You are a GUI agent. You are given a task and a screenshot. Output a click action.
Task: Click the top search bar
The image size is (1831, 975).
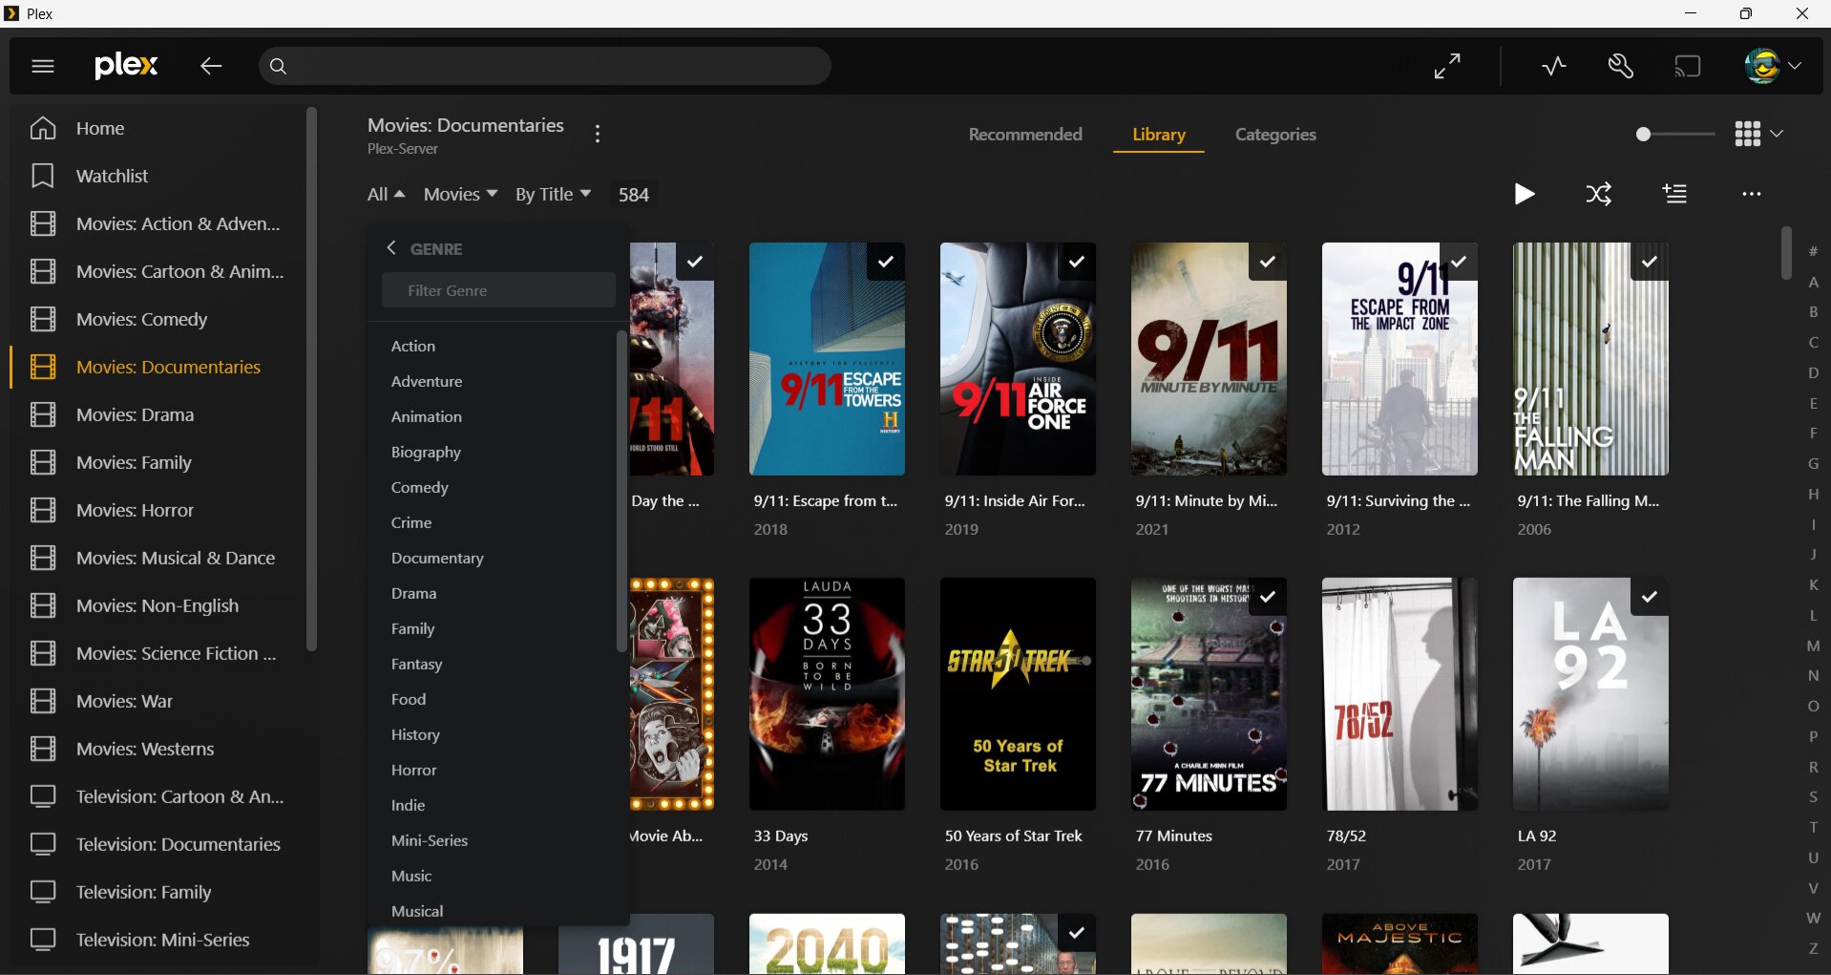544,66
